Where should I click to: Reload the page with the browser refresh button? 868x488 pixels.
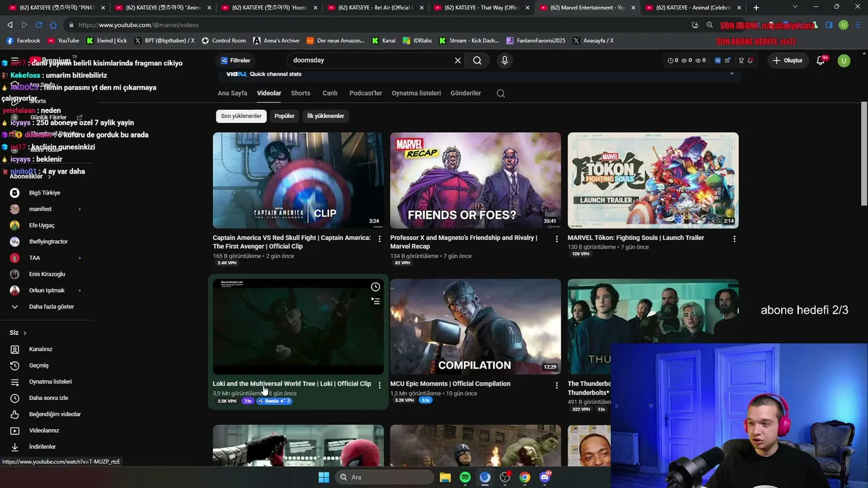point(39,25)
